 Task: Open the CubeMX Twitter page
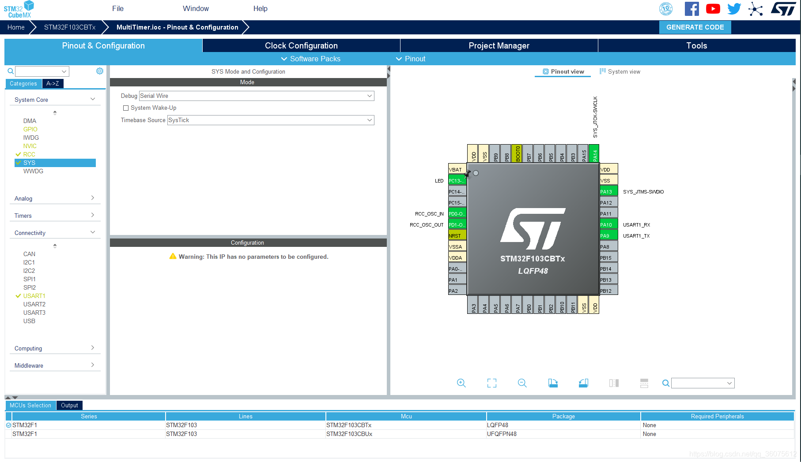pos(734,8)
